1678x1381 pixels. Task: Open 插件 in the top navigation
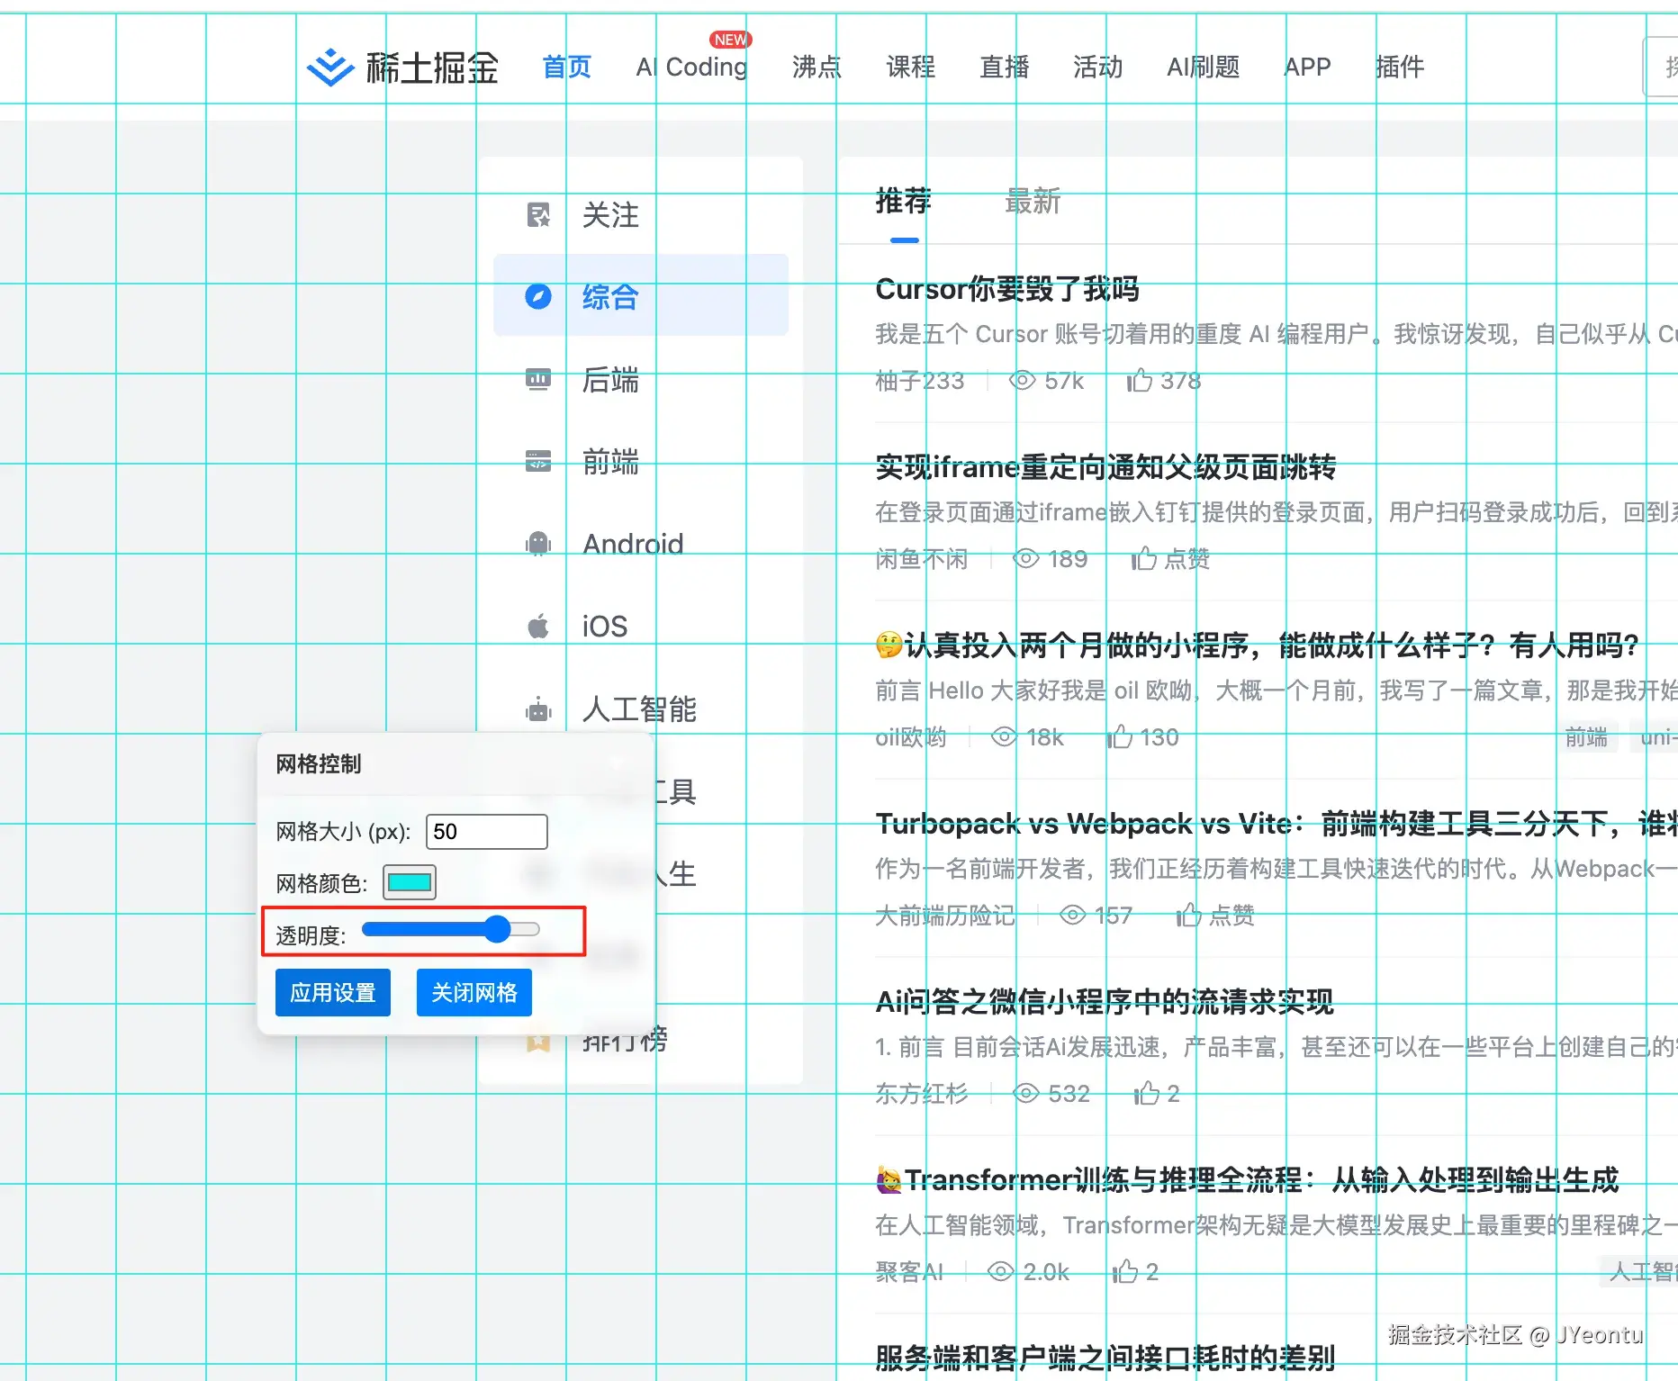coord(1400,67)
